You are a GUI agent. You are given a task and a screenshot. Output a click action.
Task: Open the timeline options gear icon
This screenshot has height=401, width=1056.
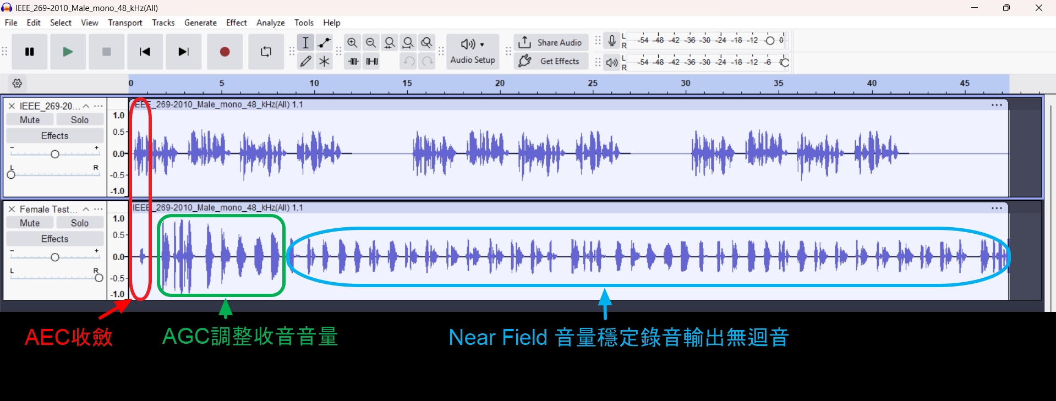[17, 84]
